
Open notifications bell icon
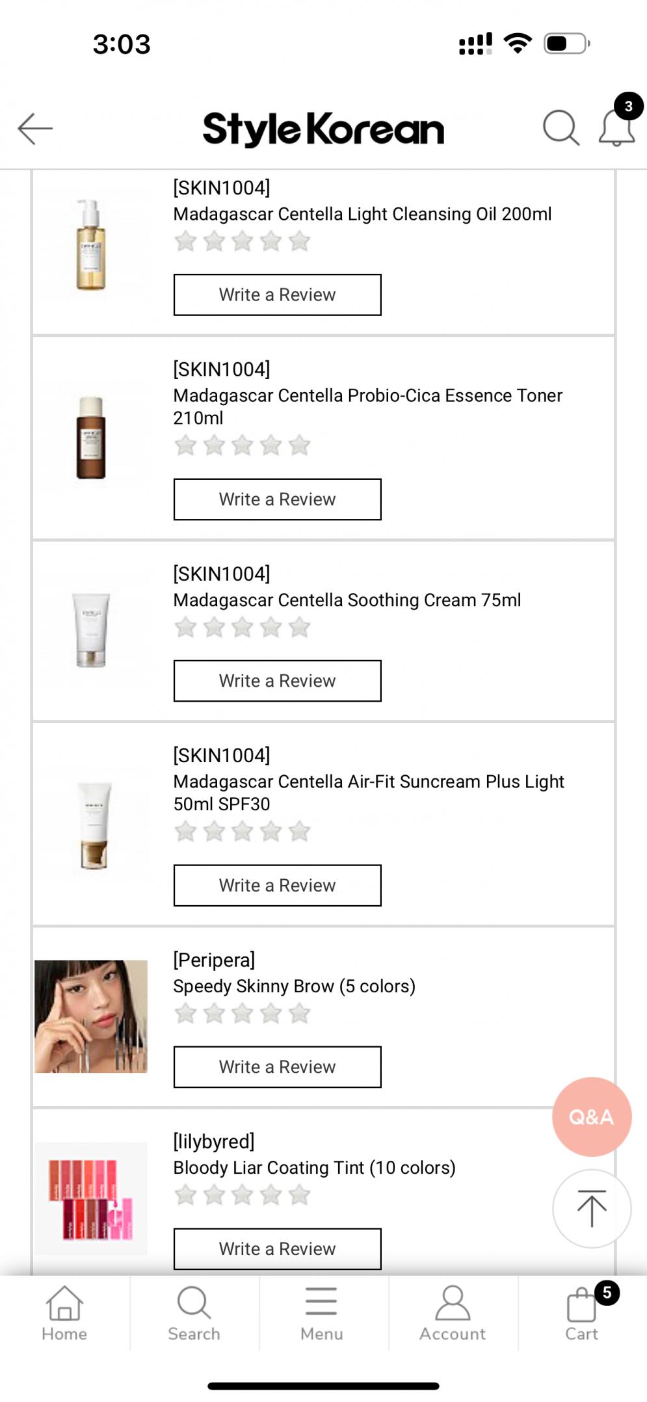click(616, 127)
